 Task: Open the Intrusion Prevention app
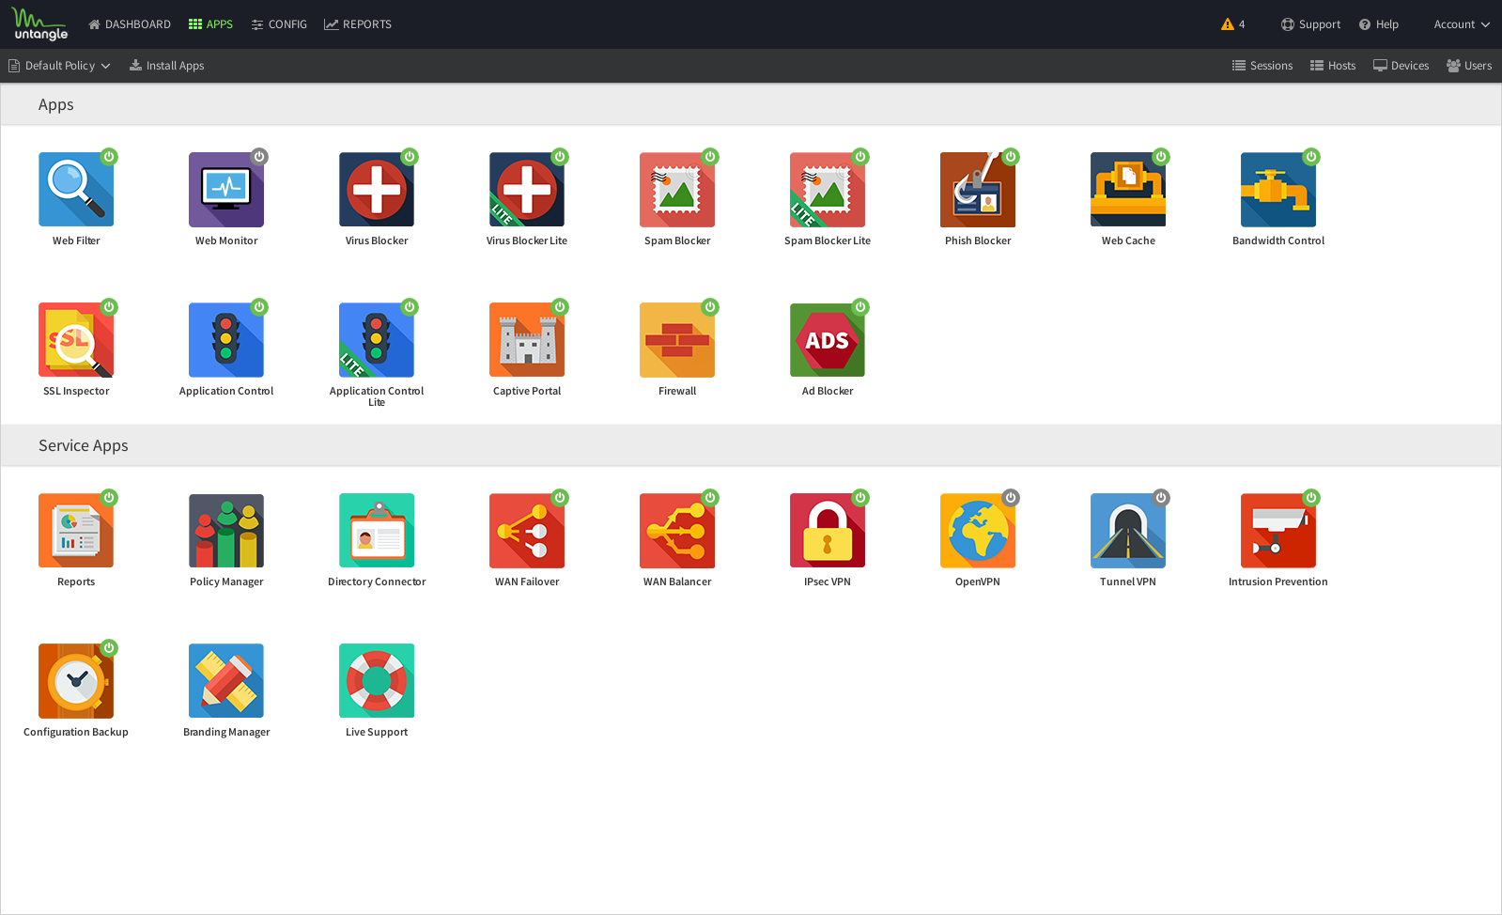click(1278, 531)
